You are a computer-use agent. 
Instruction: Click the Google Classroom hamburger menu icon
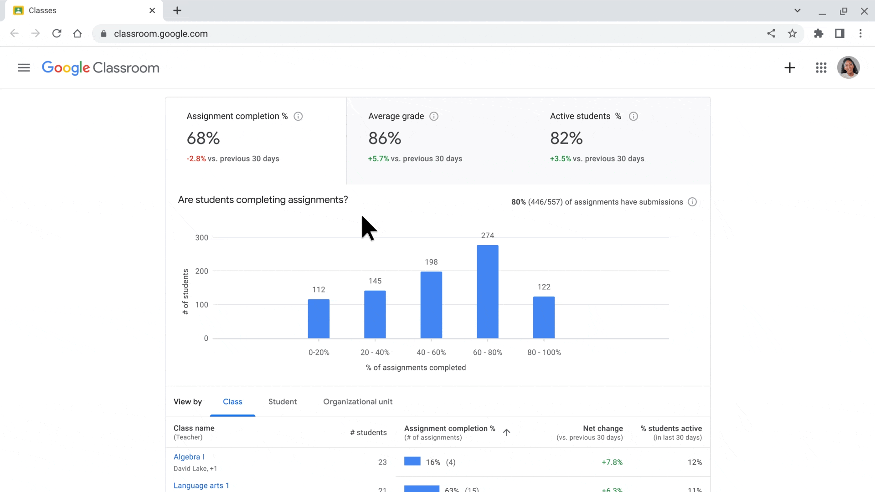[24, 67]
